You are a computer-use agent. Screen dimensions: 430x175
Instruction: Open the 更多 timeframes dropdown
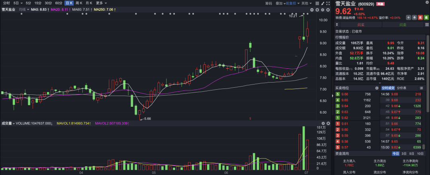pyautogui.click(x=100, y=3)
